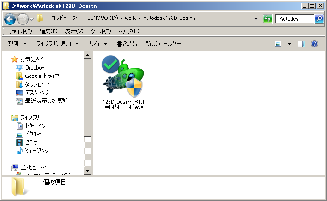Screen dimensions: 327x201
Task: Click the search magnifier icon
Action: pyautogui.click(x=319, y=19)
